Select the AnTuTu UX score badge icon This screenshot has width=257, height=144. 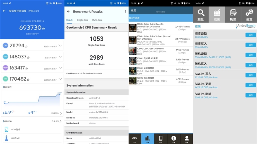(5, 79)
